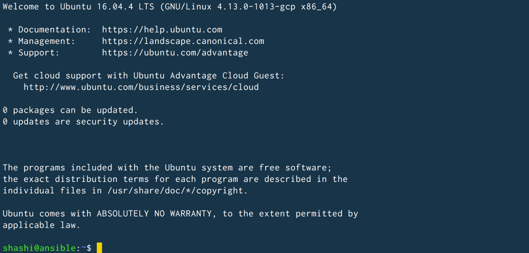Click the "0 packages can be updated" line
Image resolution: width=529 pixels, height=253 pixels.
70,110
